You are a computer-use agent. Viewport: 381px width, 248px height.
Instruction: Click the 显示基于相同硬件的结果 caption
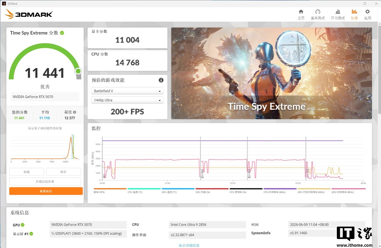[45, 128]
